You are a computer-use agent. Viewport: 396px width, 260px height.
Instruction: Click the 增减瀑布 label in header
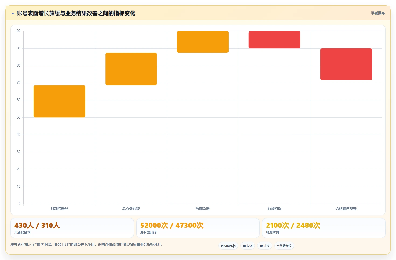pos(378,13)
